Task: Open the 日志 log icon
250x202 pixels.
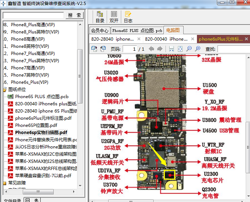Action: coord(128,17)
